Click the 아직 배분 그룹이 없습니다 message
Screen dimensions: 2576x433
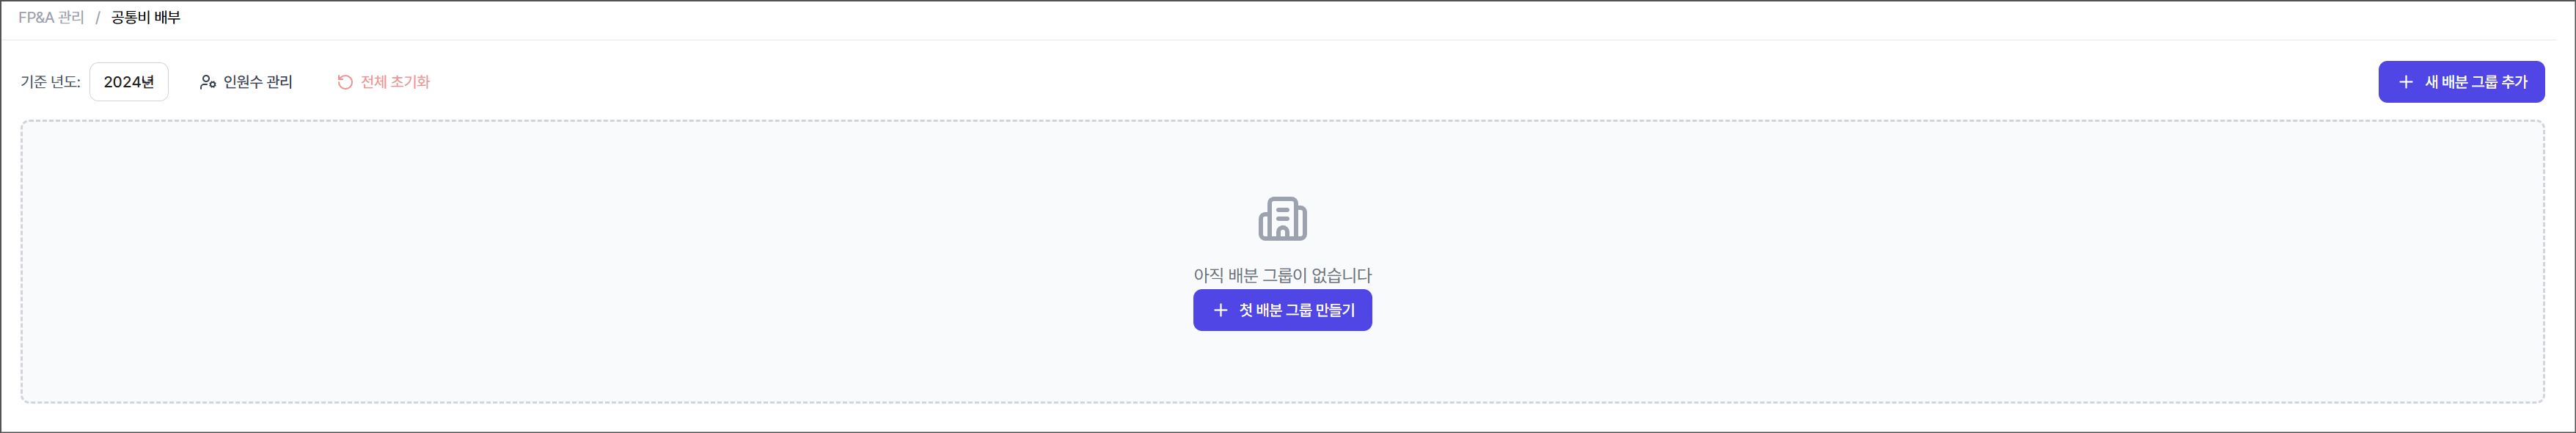point(1282,275)
